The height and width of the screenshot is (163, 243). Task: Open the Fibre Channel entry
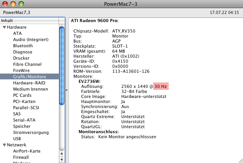pos(27,64)
